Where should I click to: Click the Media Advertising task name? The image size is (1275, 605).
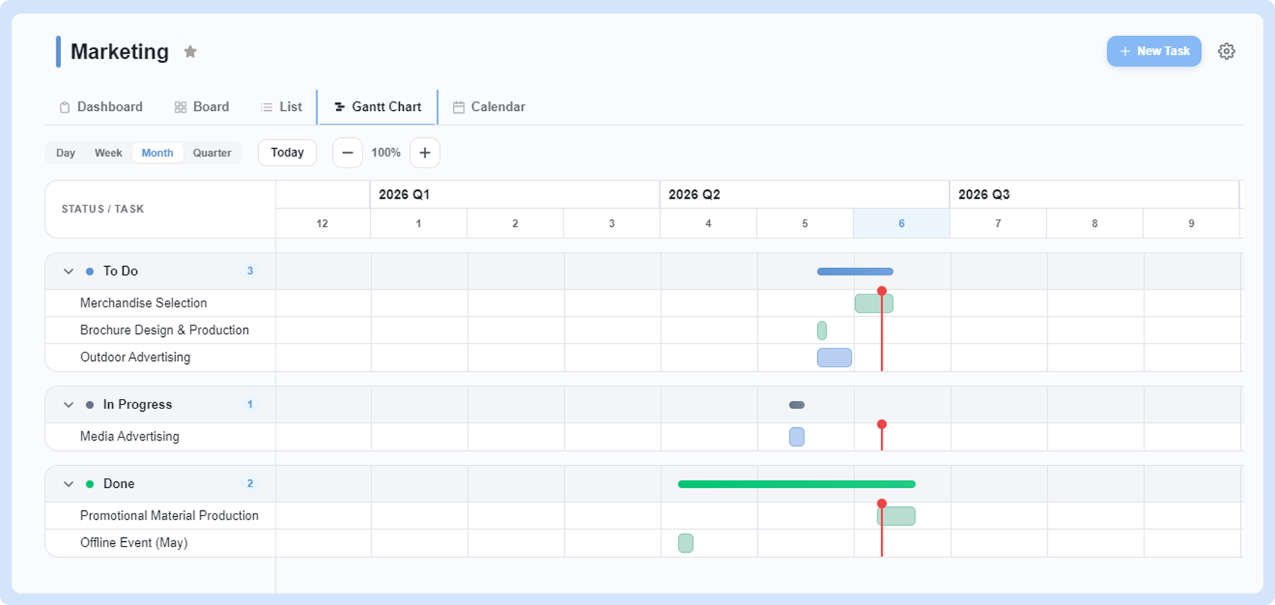click(129, 436)
